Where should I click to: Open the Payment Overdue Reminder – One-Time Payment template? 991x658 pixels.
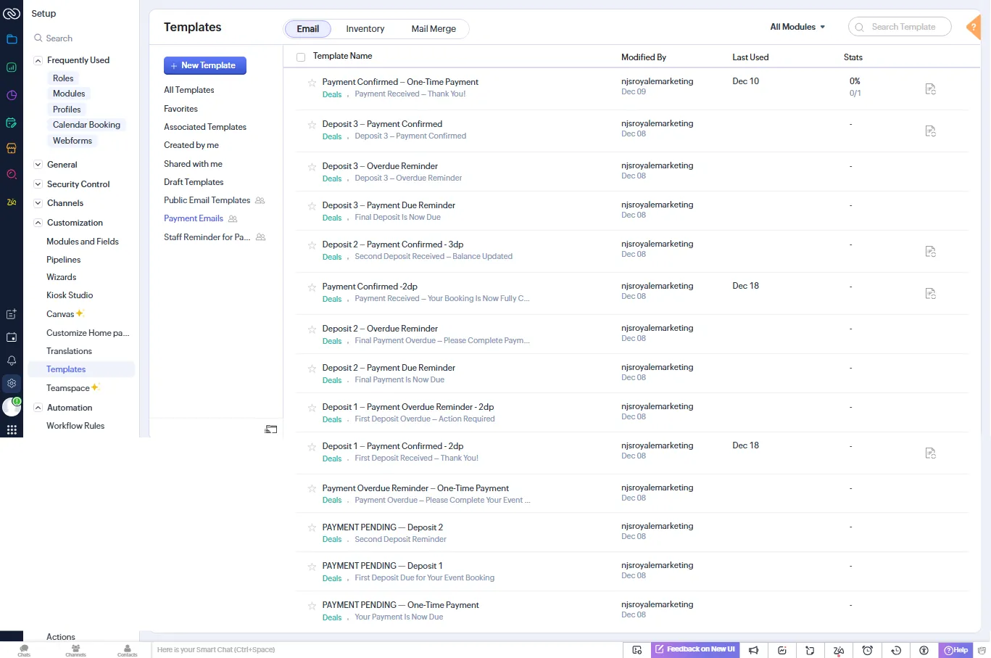(415, 488)
